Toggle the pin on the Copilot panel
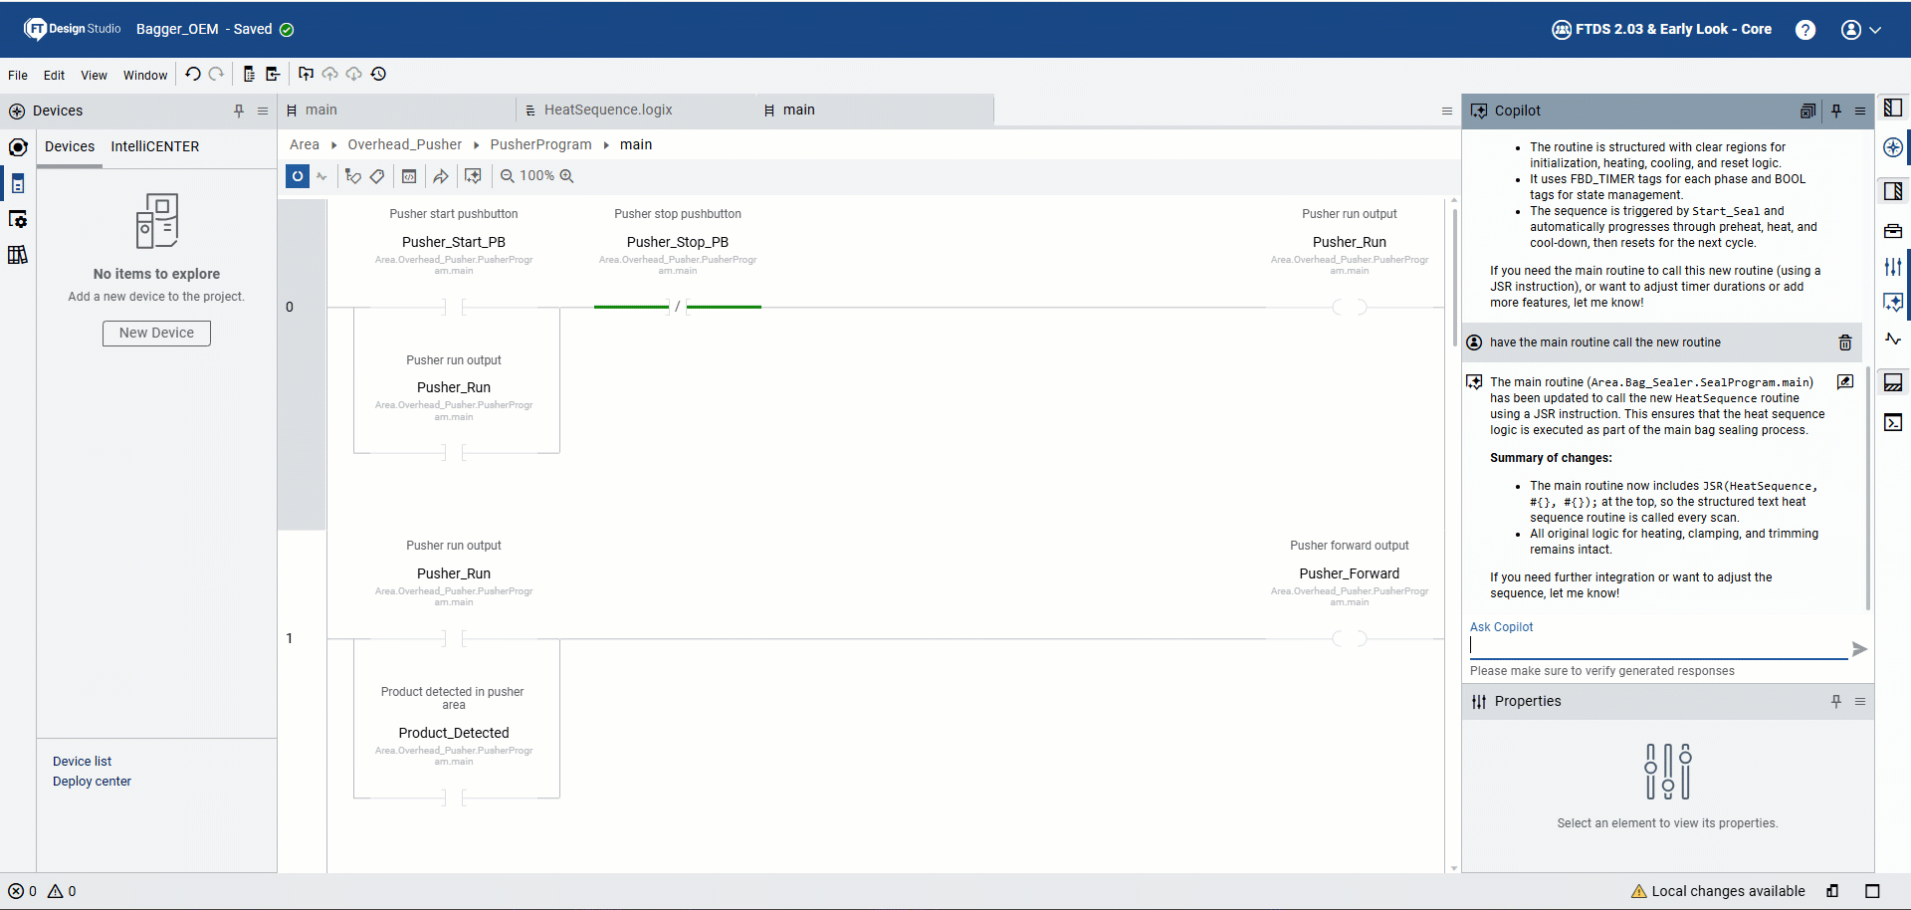 (1835, 111)
